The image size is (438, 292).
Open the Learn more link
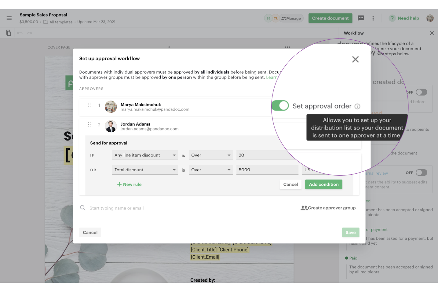click(272, 77)
